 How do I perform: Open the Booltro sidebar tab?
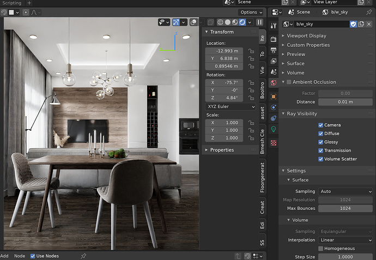click(x=262, y=90)
